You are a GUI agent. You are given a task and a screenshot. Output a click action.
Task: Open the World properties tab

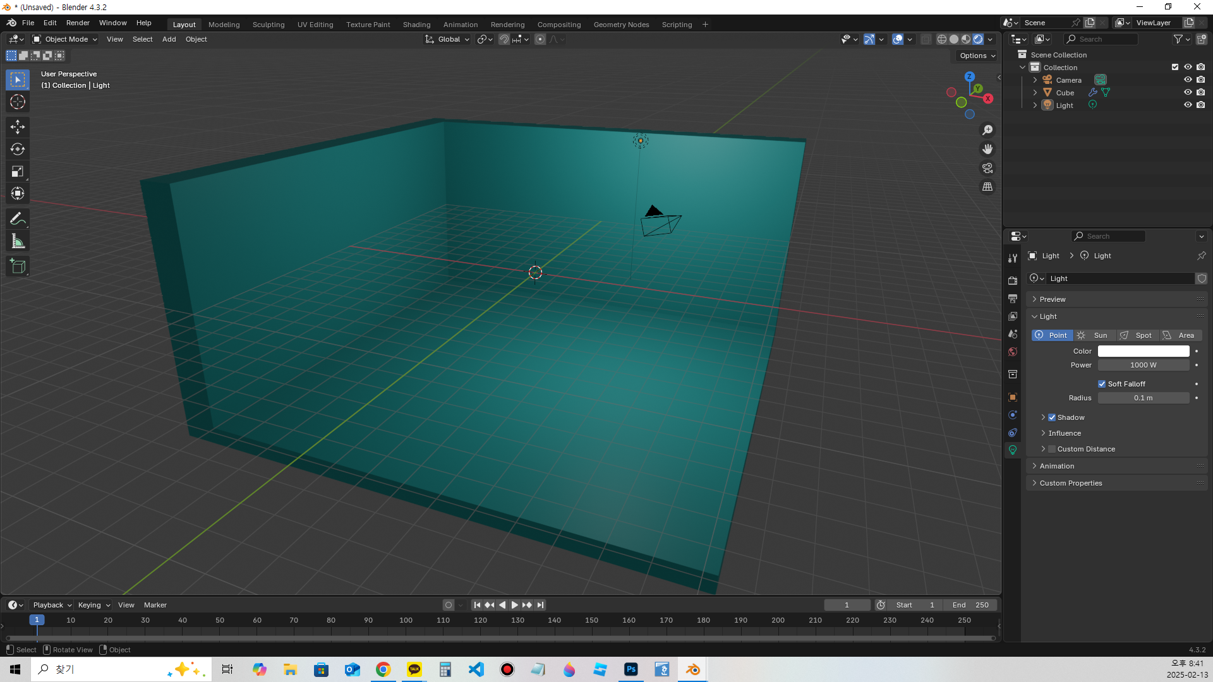pyautogui.click(x=1013, y=352)
